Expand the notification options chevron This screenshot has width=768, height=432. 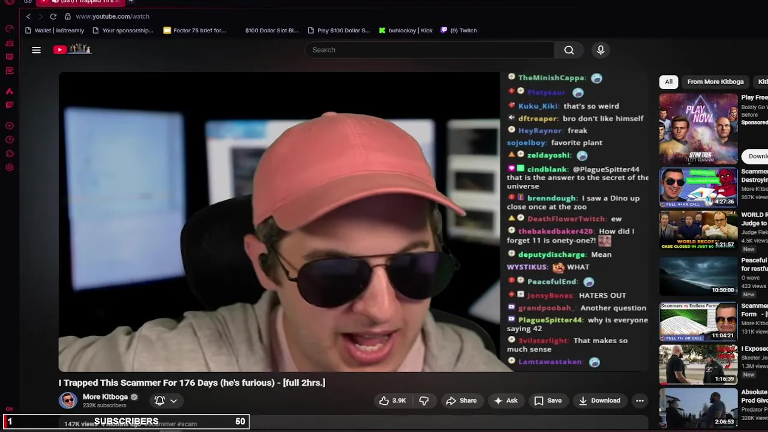tap(173, 401)
